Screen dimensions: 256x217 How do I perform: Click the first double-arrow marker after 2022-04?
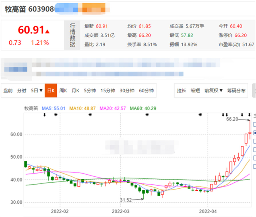(223, 115)
